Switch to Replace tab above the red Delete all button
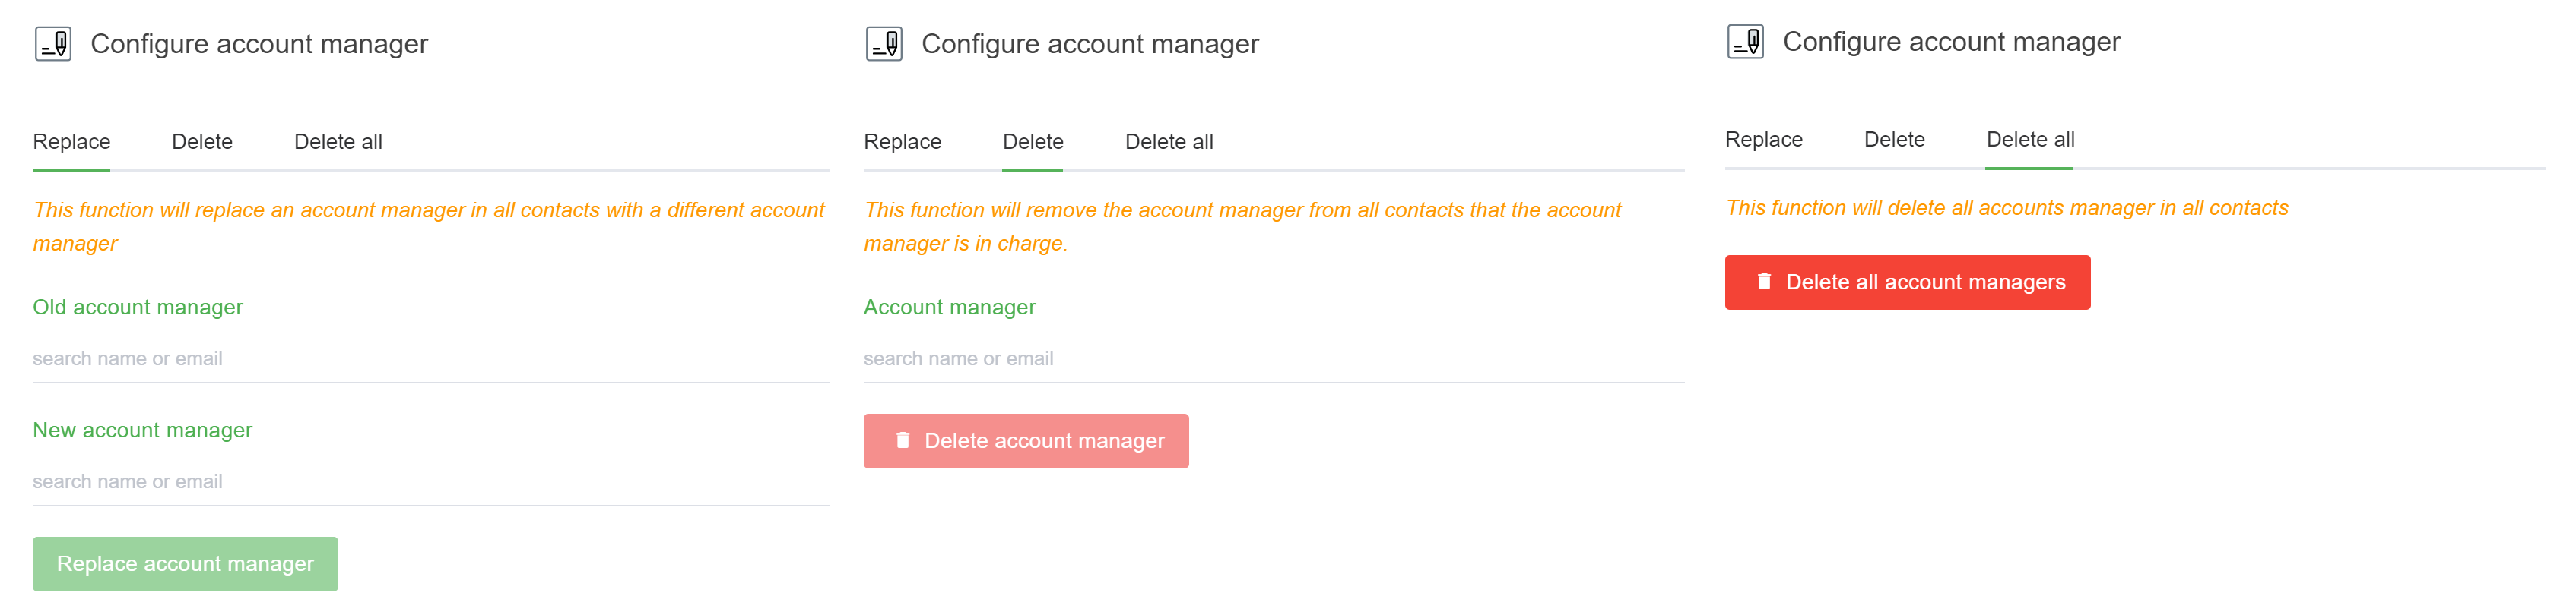This screenshot has width=2576, height=612. click(1763, 140)
